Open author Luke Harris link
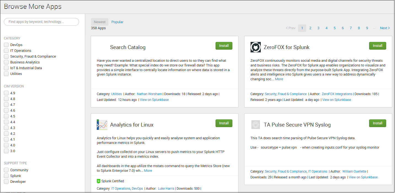 coord(166,189)
